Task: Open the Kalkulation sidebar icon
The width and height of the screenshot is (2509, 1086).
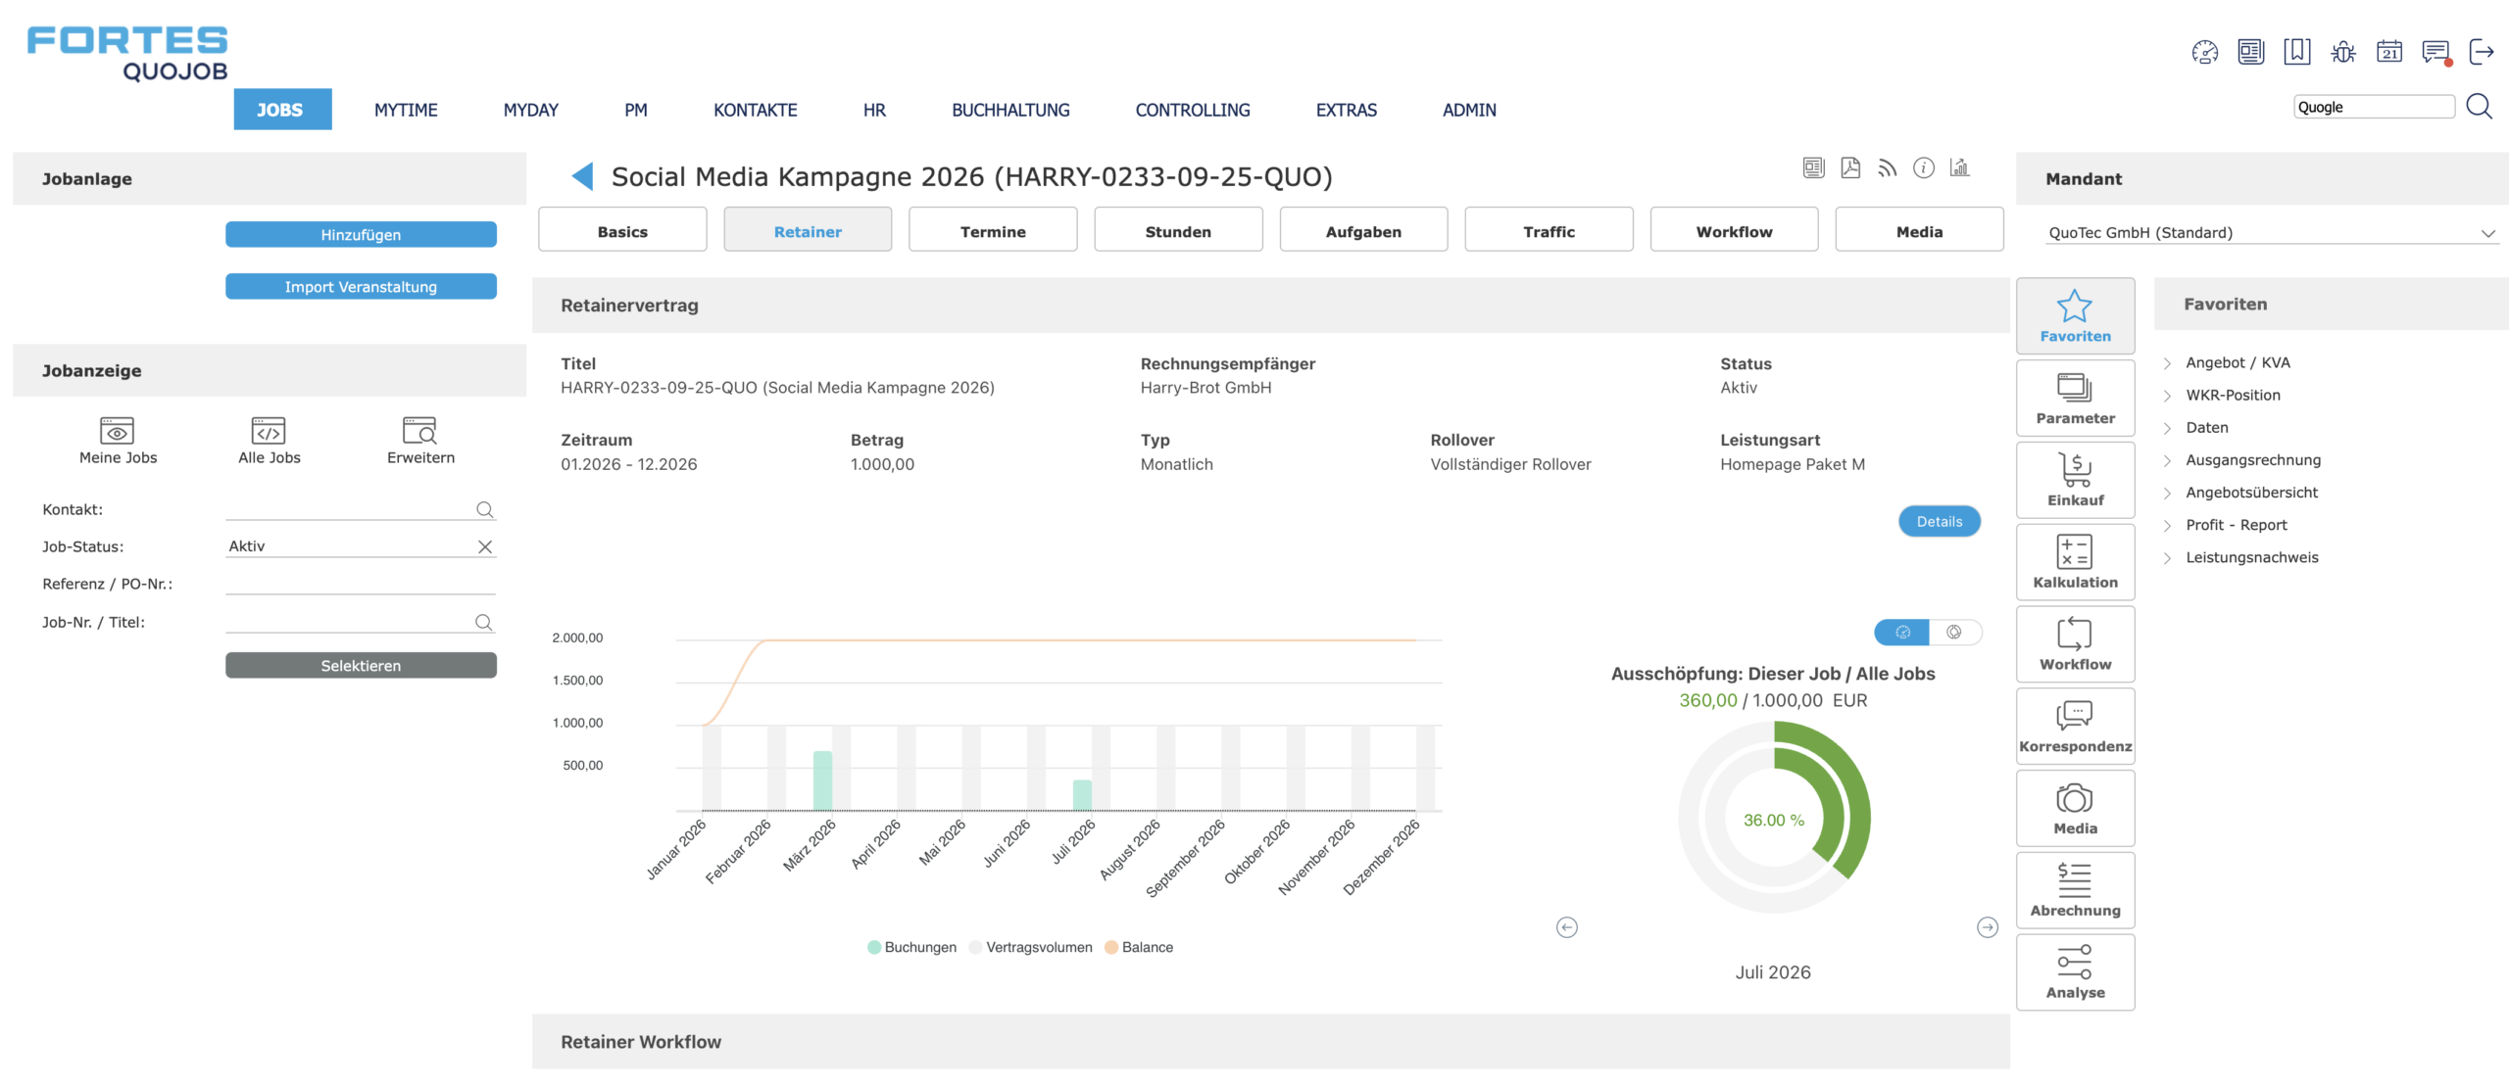Action: pos(2075,561)
